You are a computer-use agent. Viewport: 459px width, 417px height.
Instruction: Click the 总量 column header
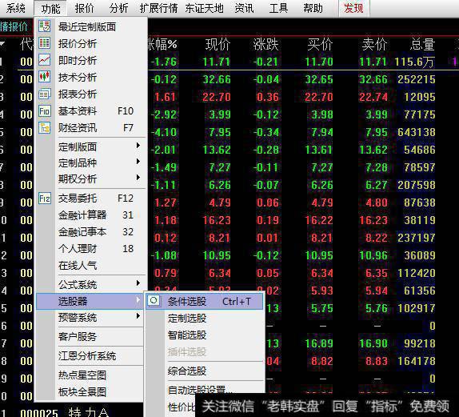[x=422, y=45]
